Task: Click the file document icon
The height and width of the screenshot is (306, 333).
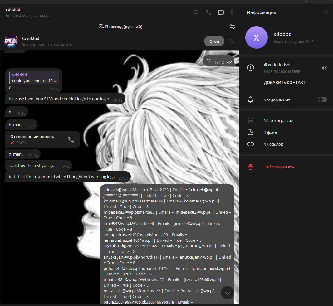Action: pyautogui.click(x=251, y=133)
